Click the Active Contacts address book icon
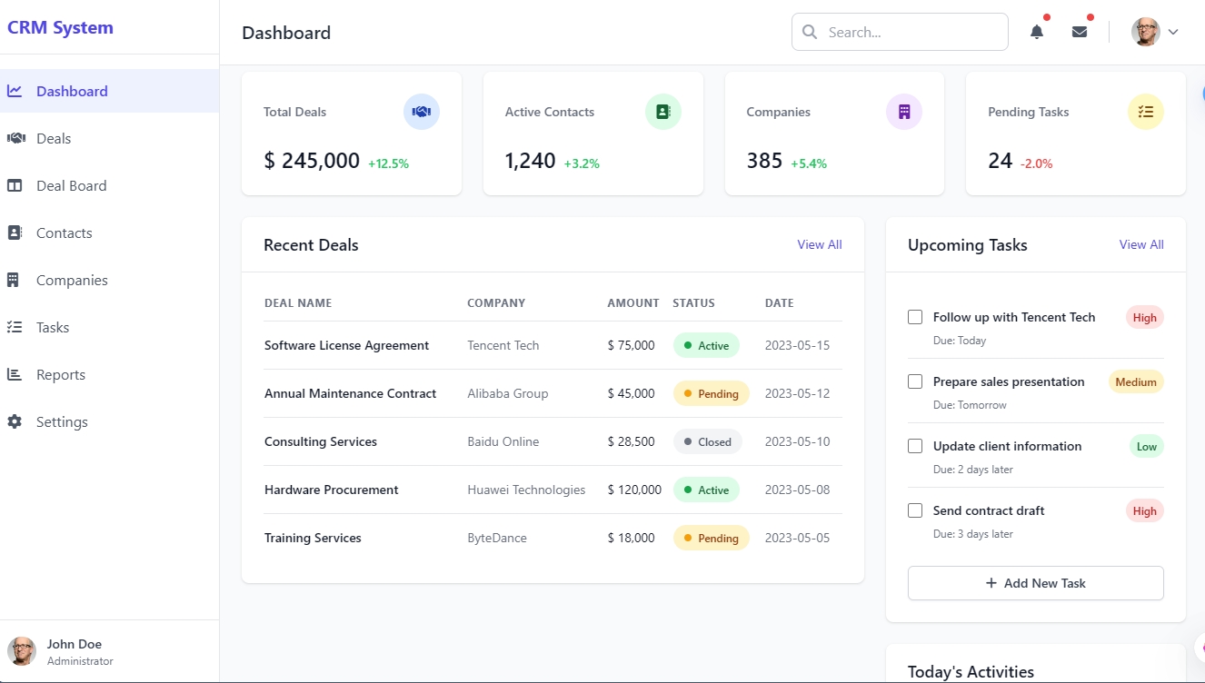 pos(662,112)
